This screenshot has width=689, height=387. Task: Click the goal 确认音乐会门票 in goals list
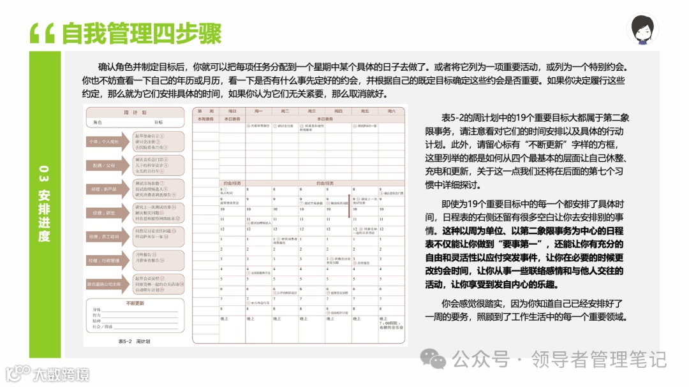point(152,159)
